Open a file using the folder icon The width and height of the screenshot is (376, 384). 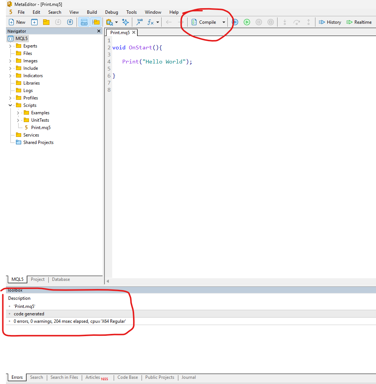(46, 22)
